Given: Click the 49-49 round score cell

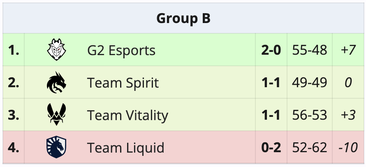Looking at the screenshot, I should click(310, 83).
